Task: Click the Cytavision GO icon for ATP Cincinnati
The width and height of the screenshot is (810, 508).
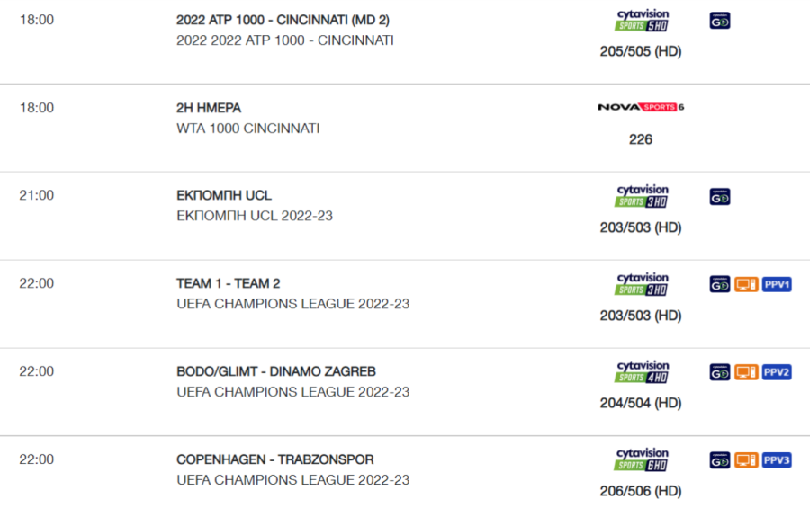Action: pos(720,21)
